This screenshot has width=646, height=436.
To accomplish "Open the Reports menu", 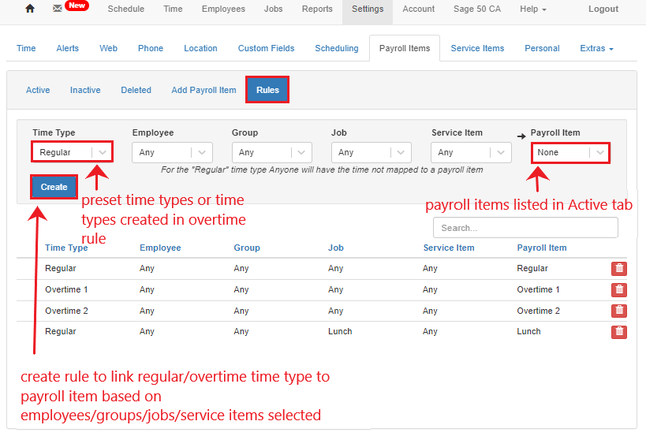I will 317,9.
